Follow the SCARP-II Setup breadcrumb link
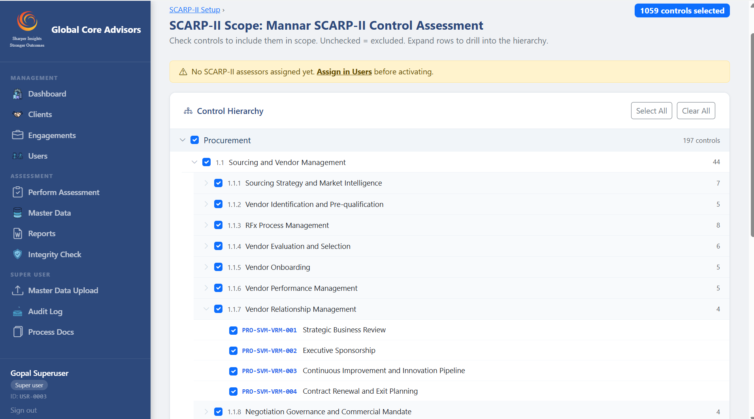The height and width of the screenshot is (419, 754). point(195,10)
